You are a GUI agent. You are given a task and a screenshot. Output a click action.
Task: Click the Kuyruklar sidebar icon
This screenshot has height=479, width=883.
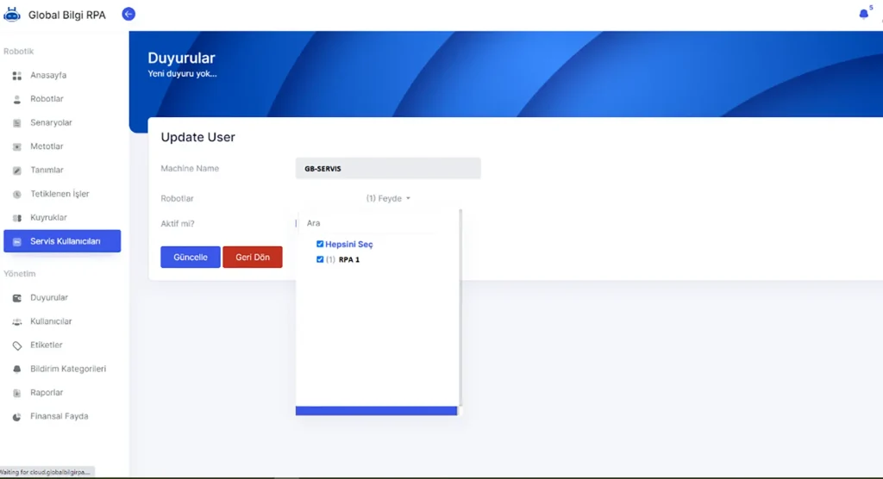(17, 218)
